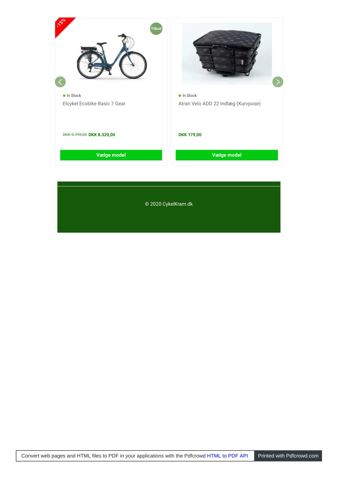The width and height of the screenshot is (338, 478).
Task: Open the blue Ecobike bicycle image
Action: [112, 56]
